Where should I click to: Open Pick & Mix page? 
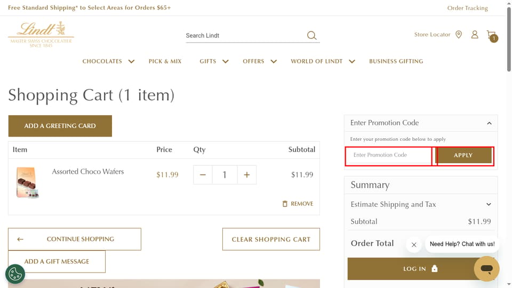pyautogui.click(x=165, y=61)
